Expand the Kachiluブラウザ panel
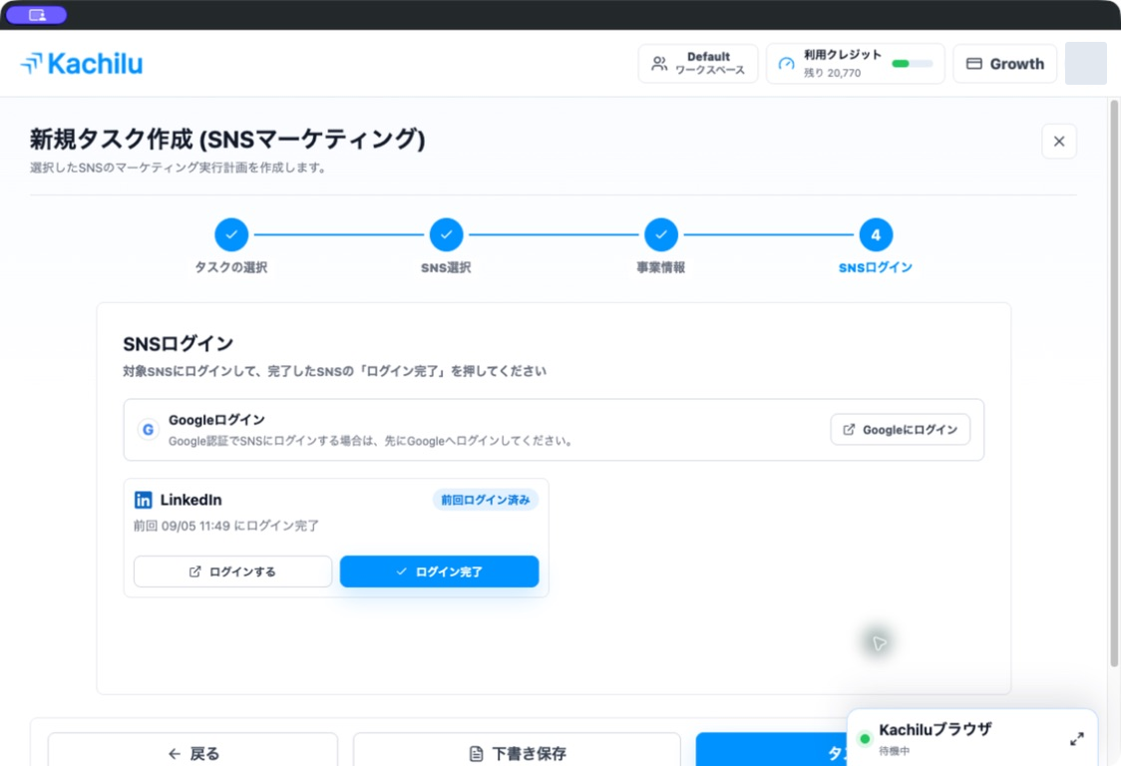Viewport: 1121px width, 766px height. pyautogui.click(x=1077, y=739)
